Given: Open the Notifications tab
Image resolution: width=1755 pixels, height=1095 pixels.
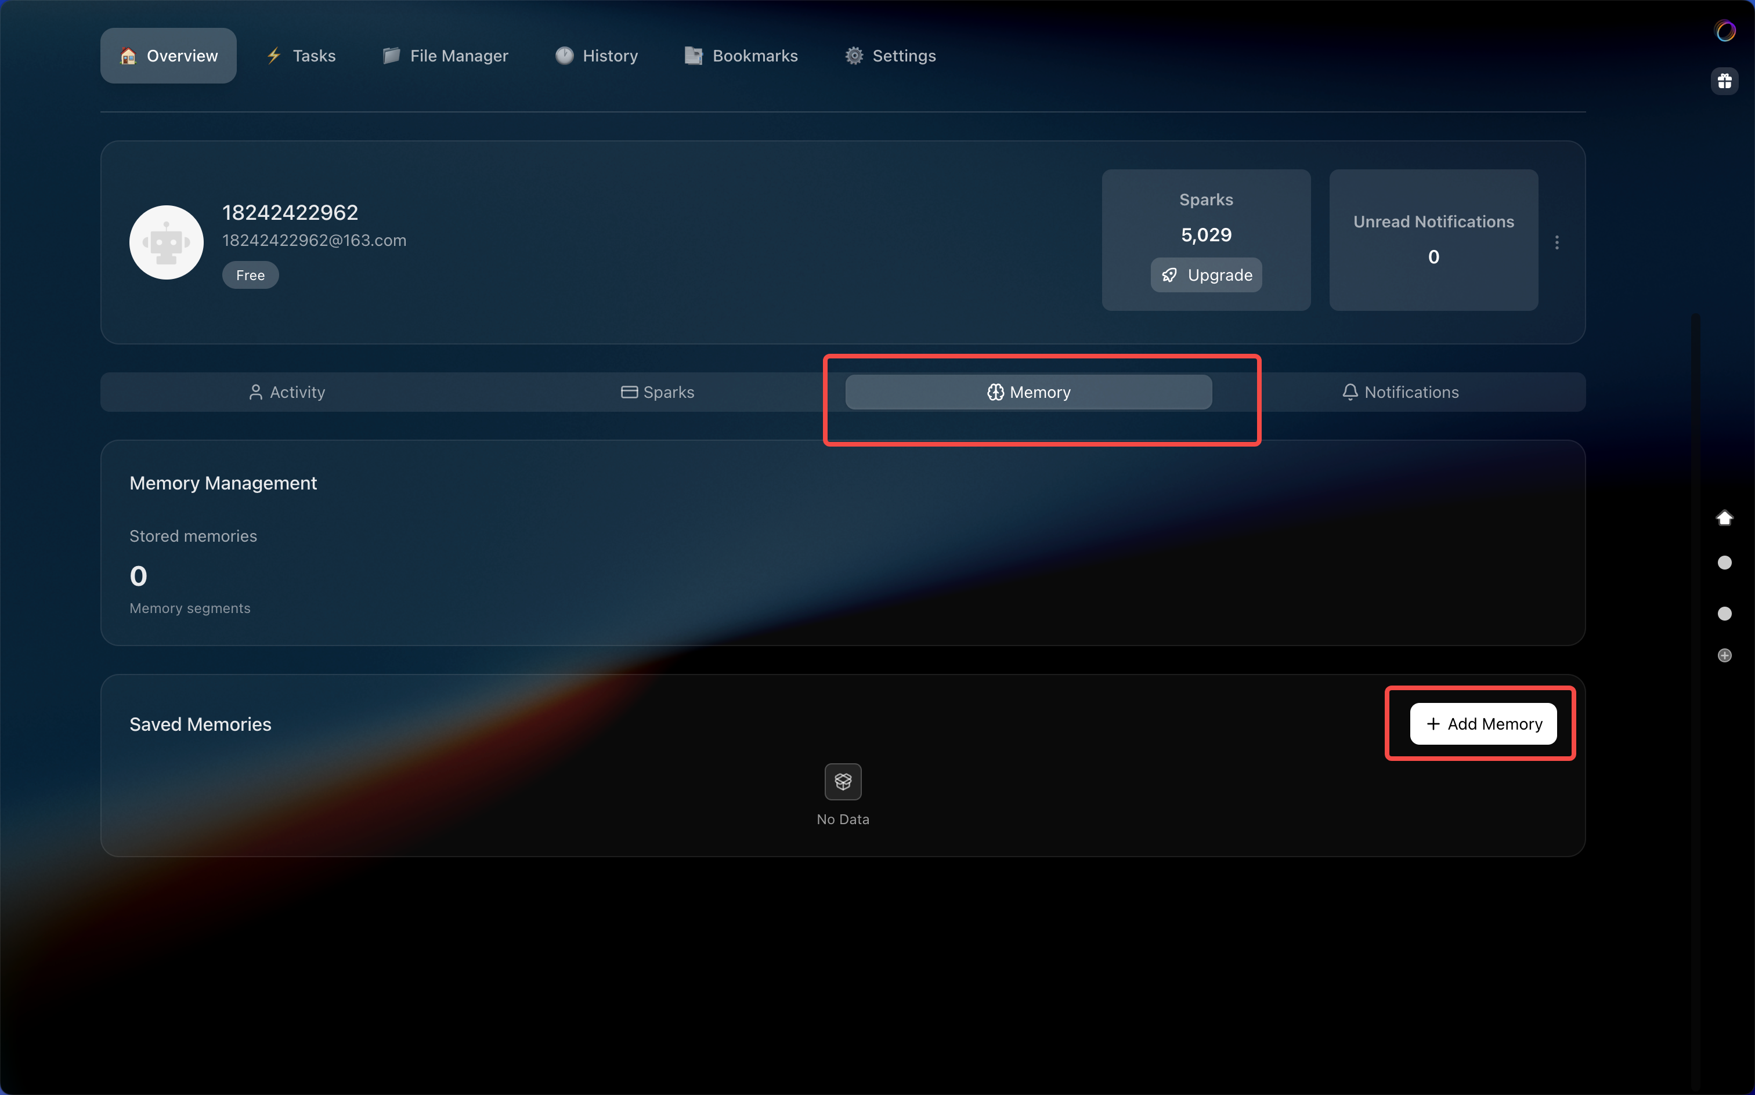Looking at the screenshot, I should click(x=1400, y=393).
